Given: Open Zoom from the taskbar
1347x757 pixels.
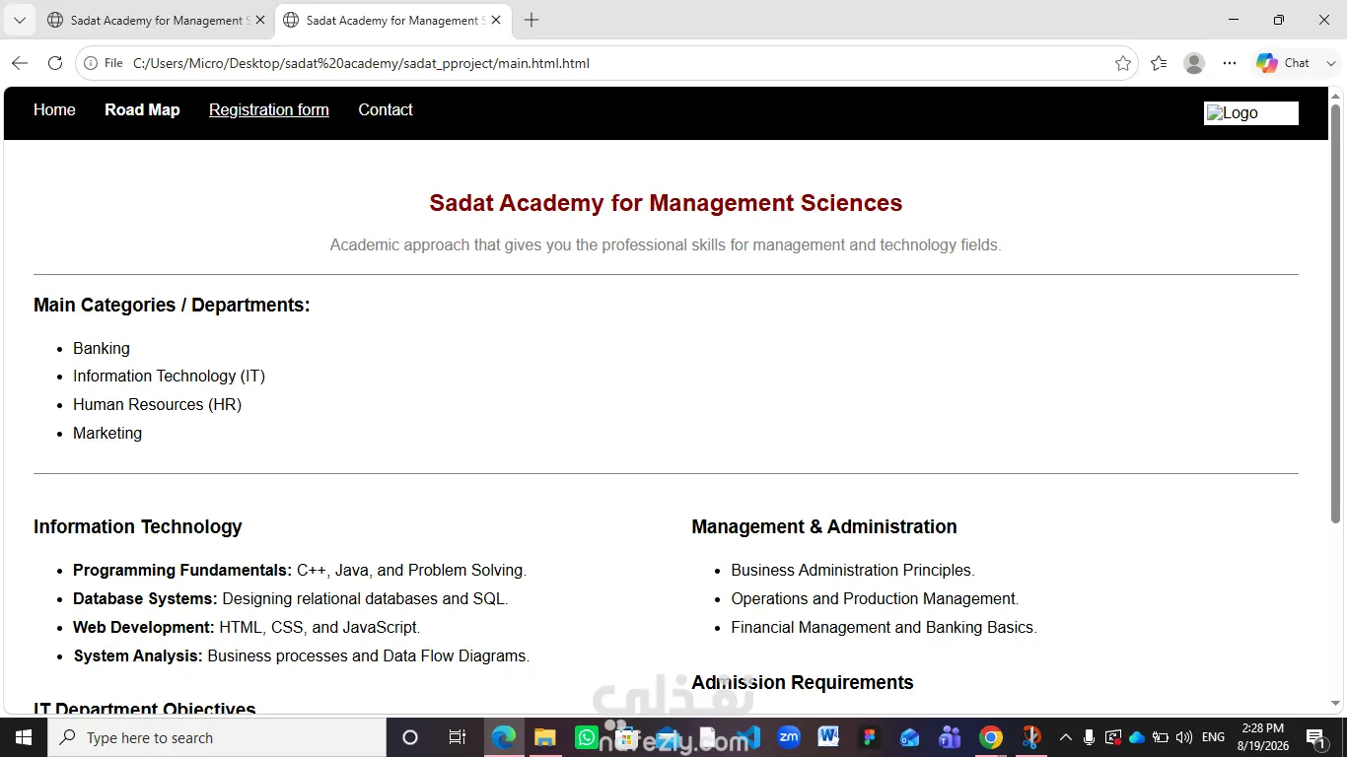Looking at the screenshot, I should click(789, 737).
